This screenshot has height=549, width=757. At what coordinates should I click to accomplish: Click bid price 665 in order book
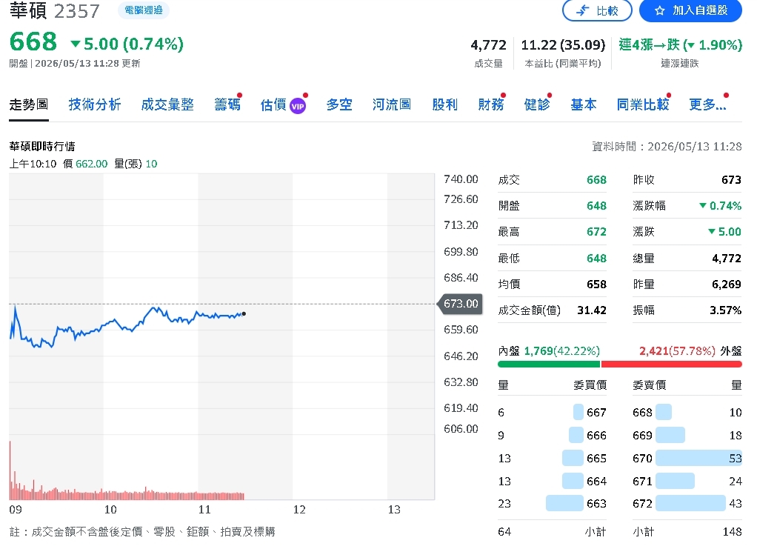tap(596, 458)
